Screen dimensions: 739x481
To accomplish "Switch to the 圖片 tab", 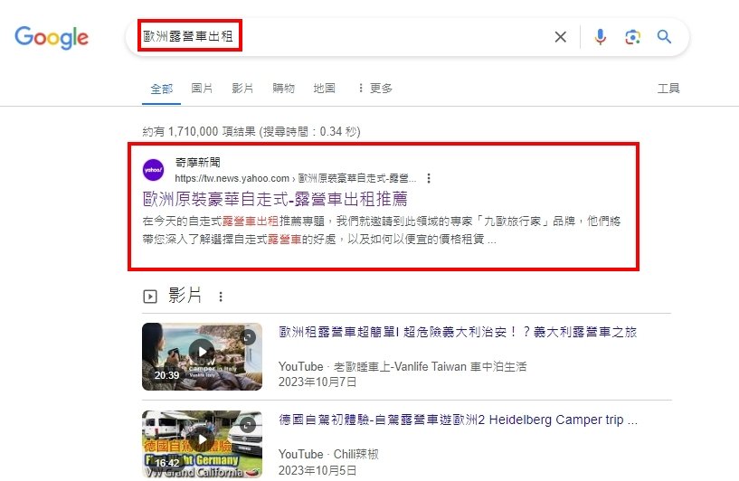I will [202, 88].
